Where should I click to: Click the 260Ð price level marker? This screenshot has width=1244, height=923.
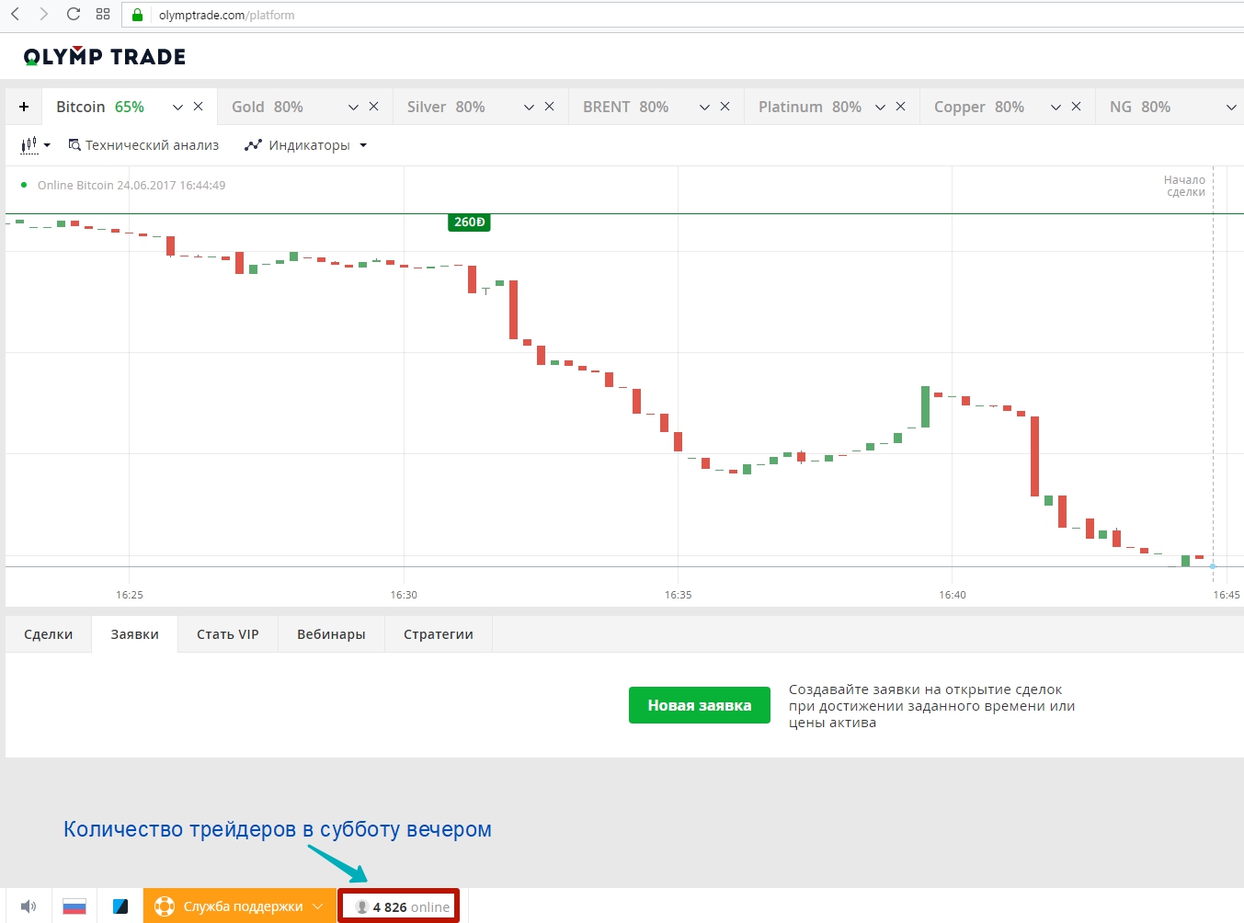click(469, 222)
